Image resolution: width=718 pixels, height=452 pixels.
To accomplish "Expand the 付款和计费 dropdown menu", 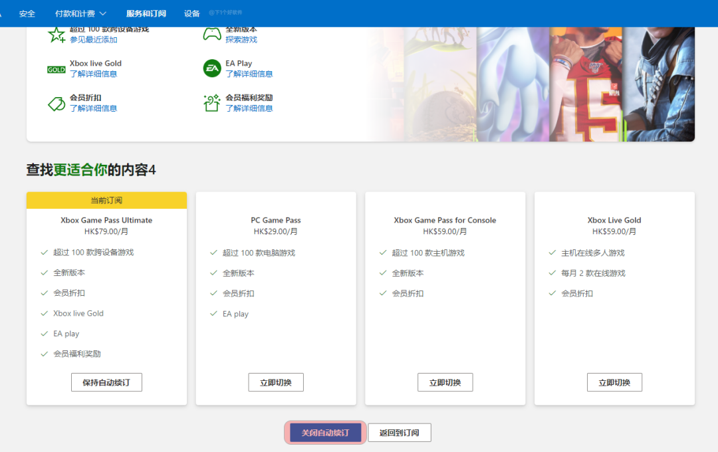I will (x=80, y=14).
